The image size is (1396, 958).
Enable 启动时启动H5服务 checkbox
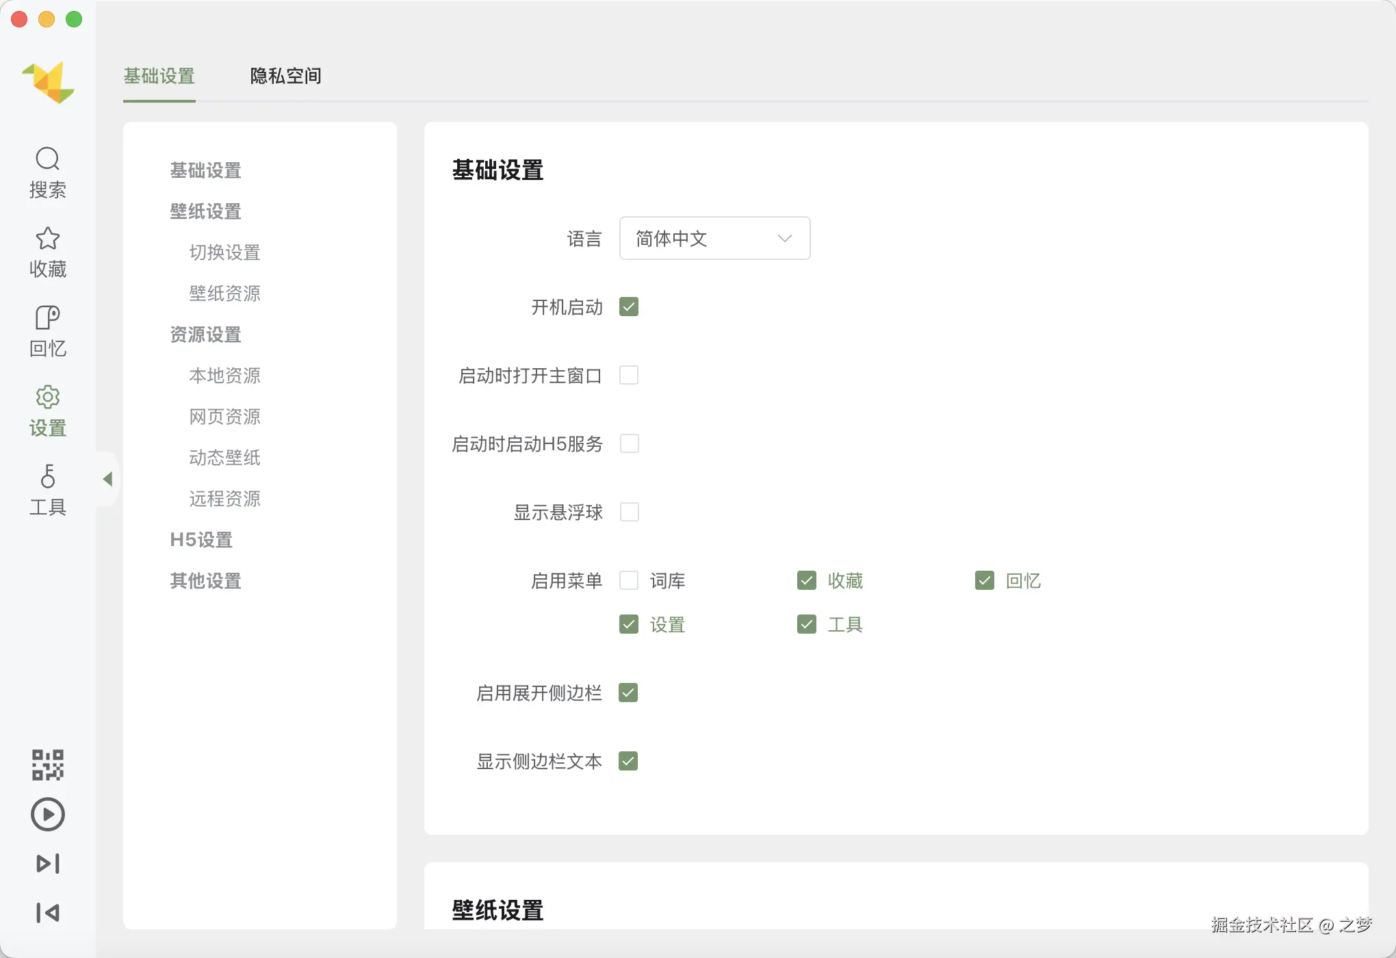pos(628,443)
